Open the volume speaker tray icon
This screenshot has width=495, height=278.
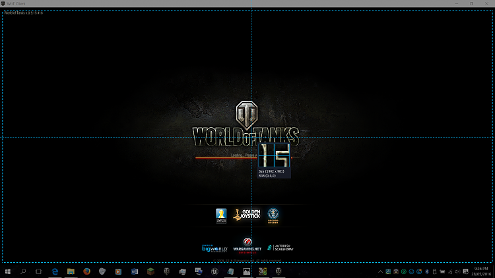(457, 271)
